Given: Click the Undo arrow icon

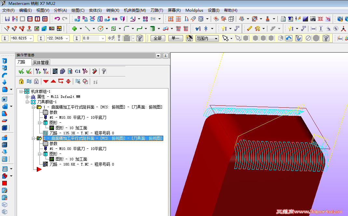Looking at the screenshot, I should point(57,19).
